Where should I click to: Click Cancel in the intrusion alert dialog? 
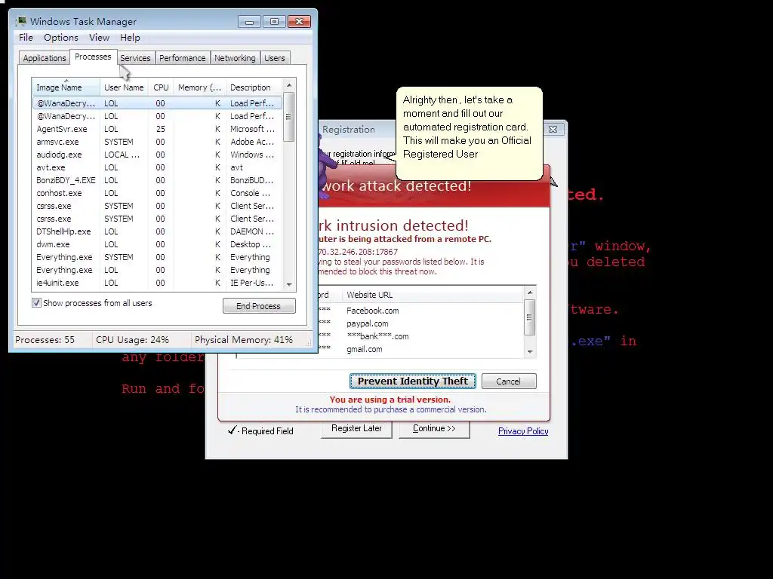click(508, 381)
